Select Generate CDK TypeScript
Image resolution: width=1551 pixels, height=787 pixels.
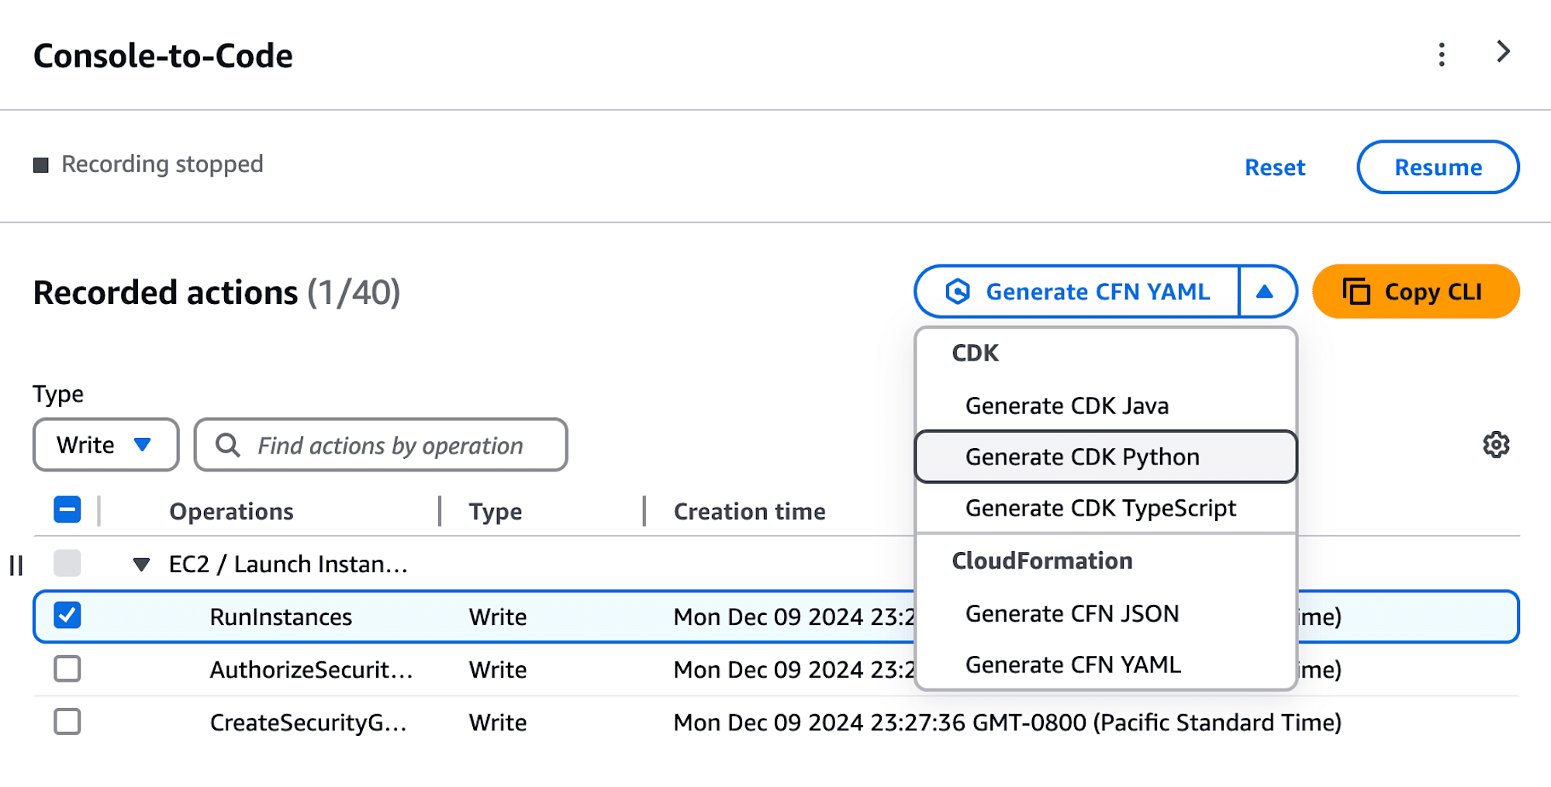coord(1106,508)
